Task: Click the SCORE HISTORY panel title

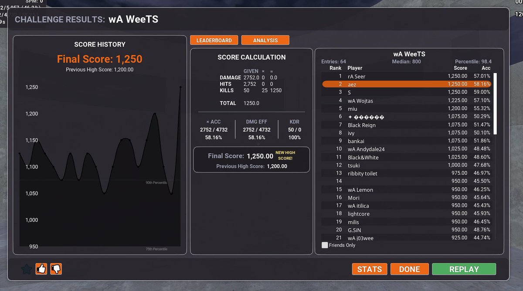Action: (100, 44)
